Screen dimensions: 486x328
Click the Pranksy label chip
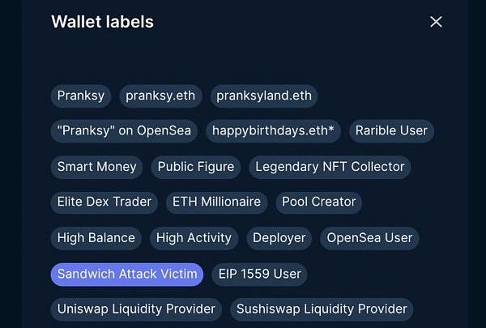pyautogui.click(x=81, y=96)
